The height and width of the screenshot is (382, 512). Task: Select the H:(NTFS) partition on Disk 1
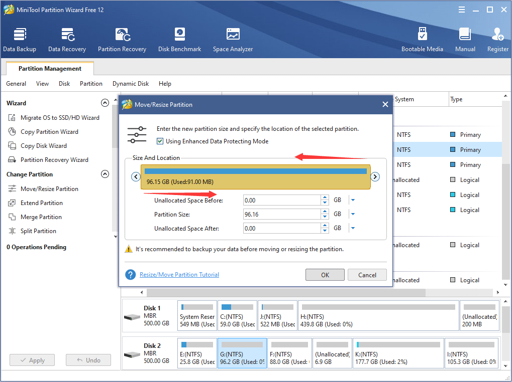click(378, 315)
